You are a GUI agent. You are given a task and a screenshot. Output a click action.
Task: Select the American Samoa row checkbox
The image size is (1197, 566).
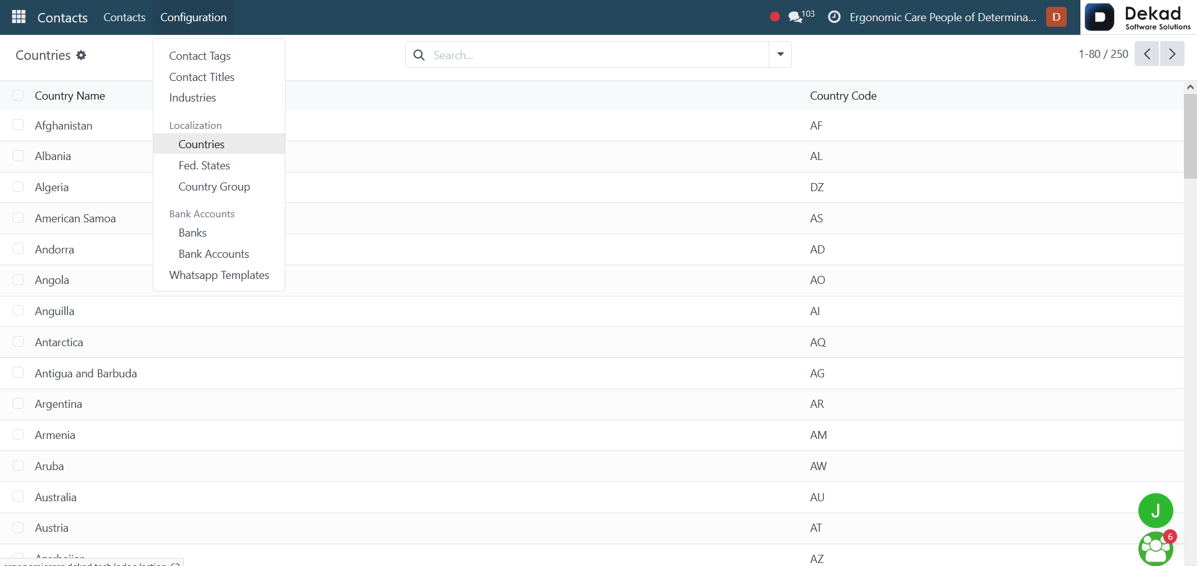click(x=18, y=218)
